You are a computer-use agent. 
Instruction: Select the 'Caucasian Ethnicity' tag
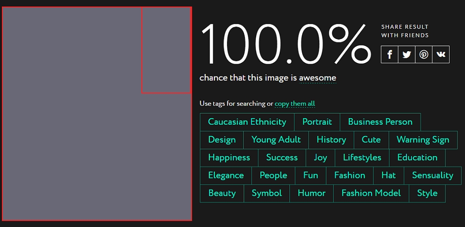(247, 122)
